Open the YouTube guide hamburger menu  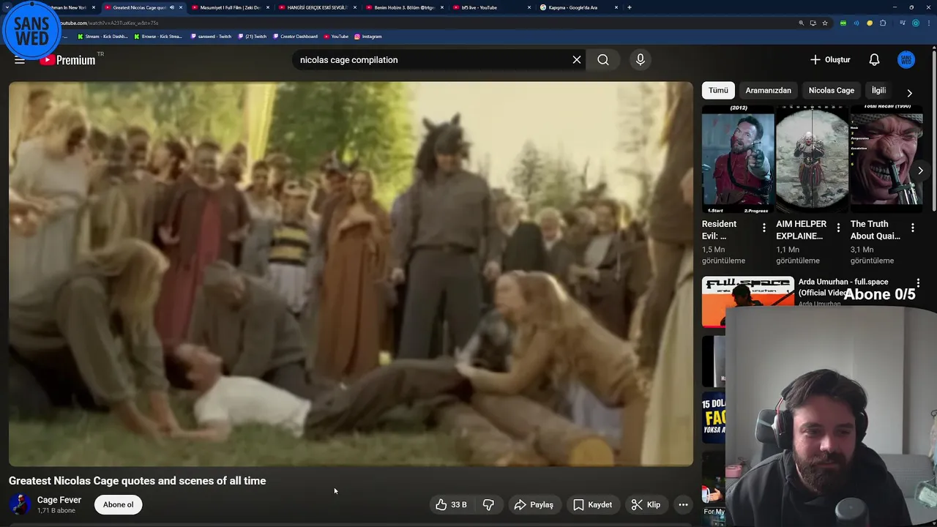pos(20,60)
